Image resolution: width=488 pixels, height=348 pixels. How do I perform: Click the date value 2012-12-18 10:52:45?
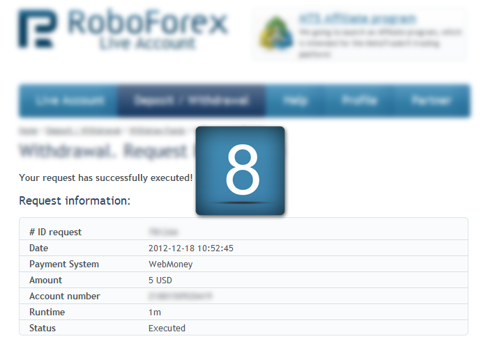tap(190, 248)
